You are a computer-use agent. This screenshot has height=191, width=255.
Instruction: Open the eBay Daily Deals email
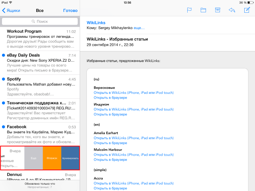pos(40,63)
